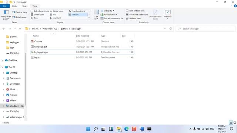Uncheck Hidden items
Screen dimensions: 237x133
coord(134,18)
